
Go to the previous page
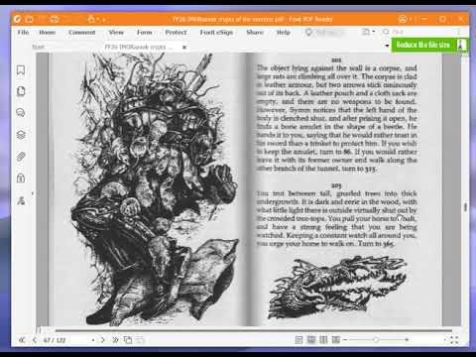coord(35,340)
